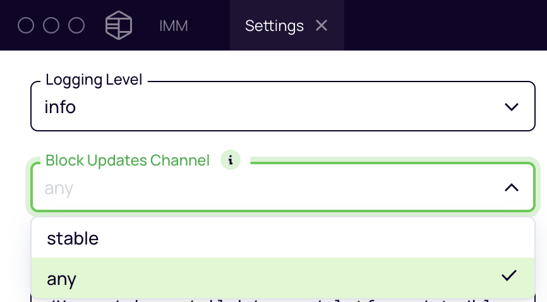Screen dimensions: 547x302
Task: Switch to the IMM tab
Action: [173, 26]
